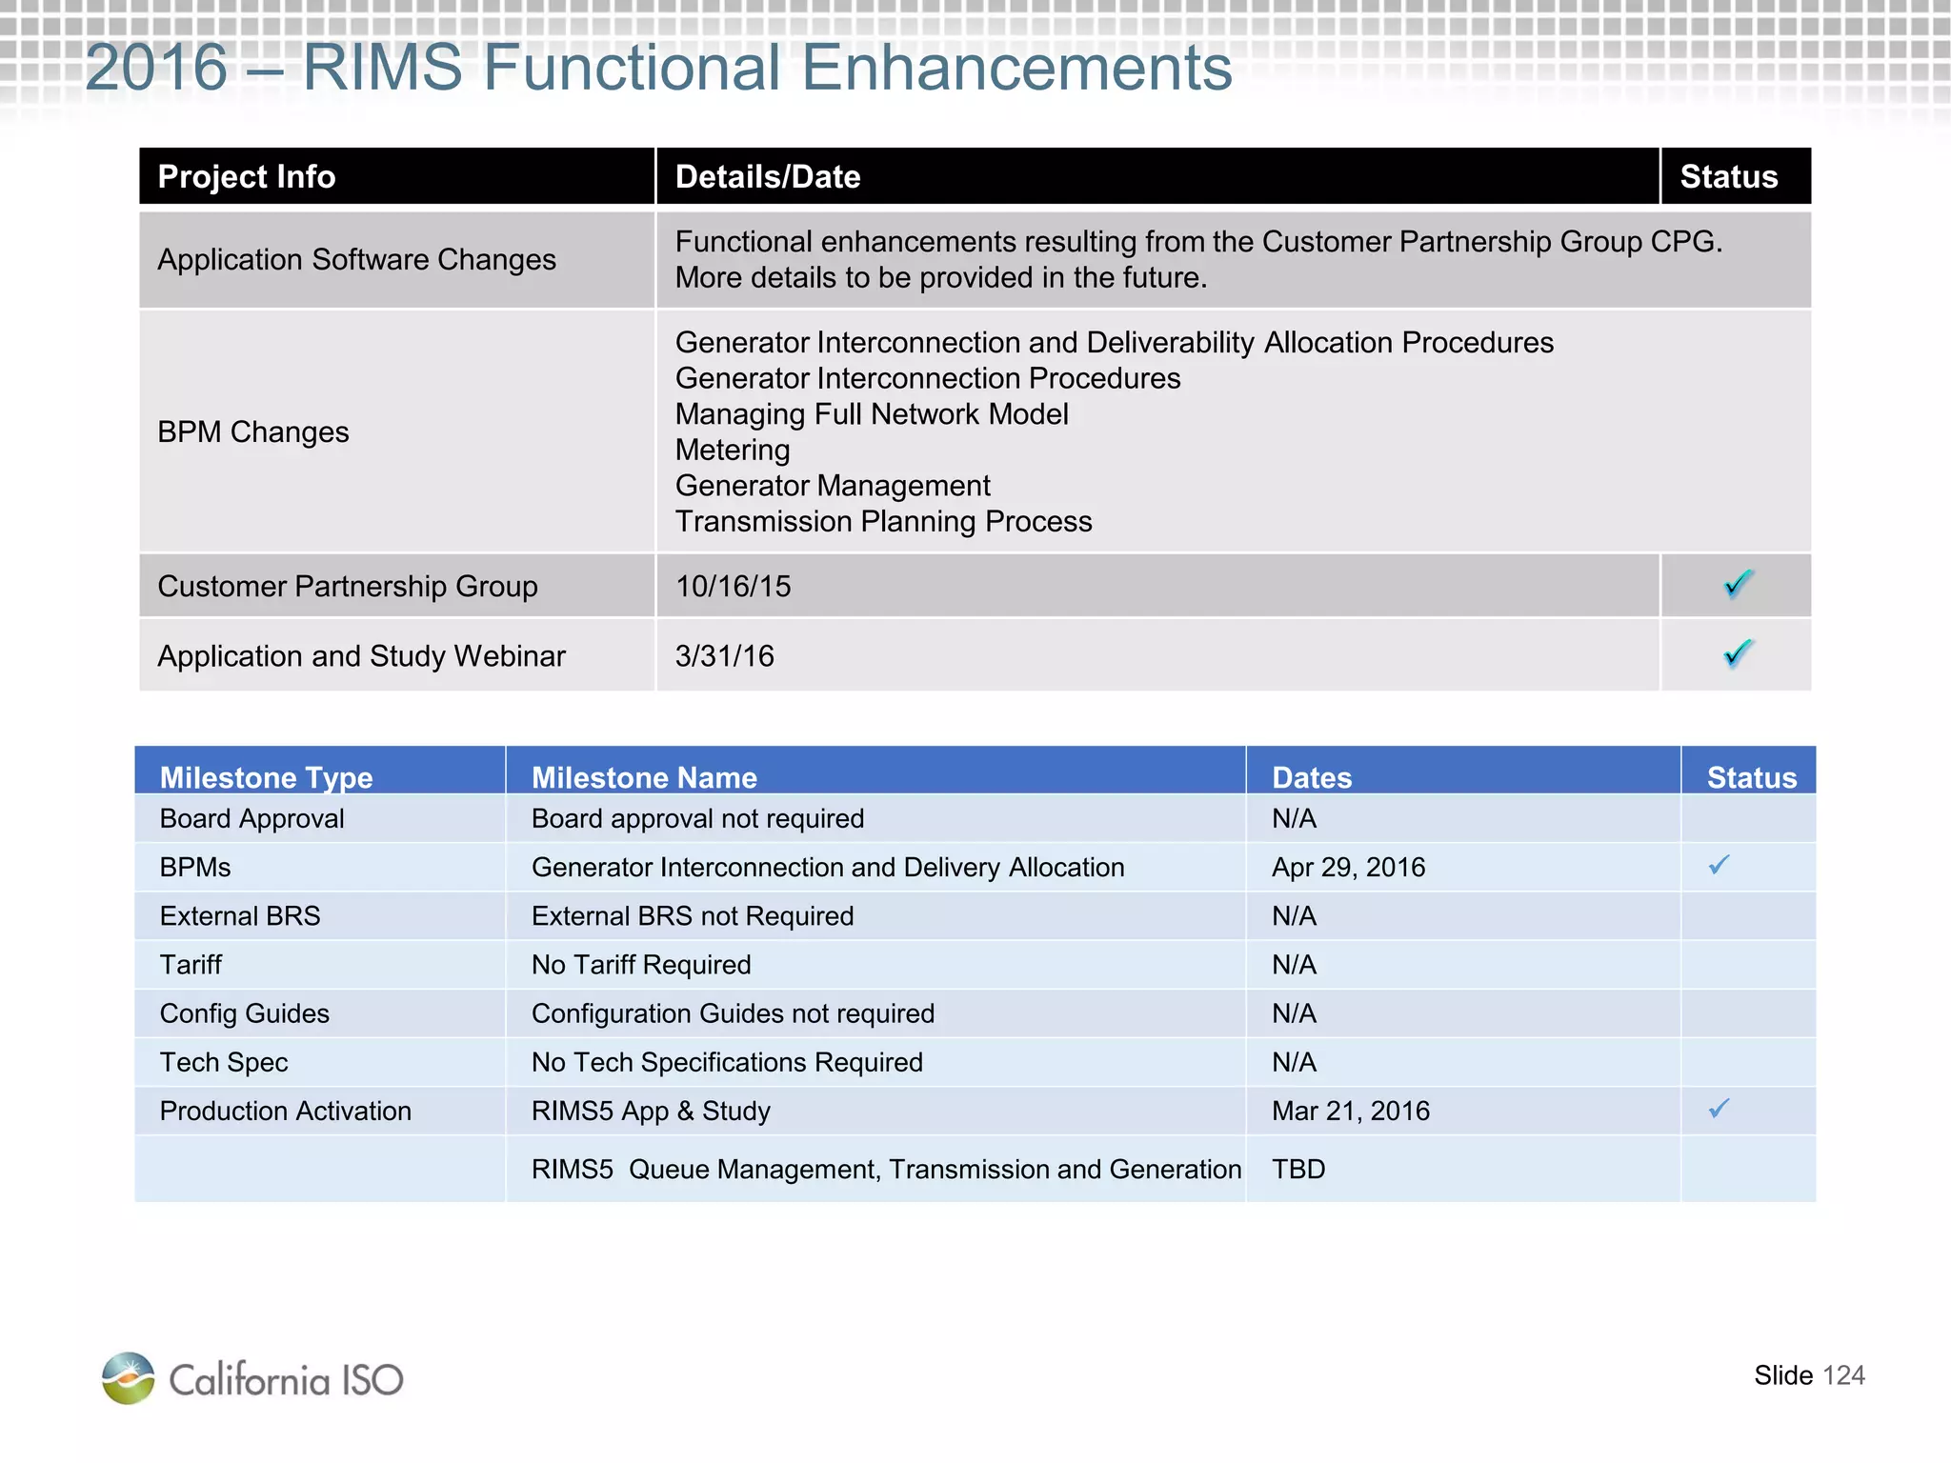Select the 'BPM Changes' cell

click(x=397, y=431)
